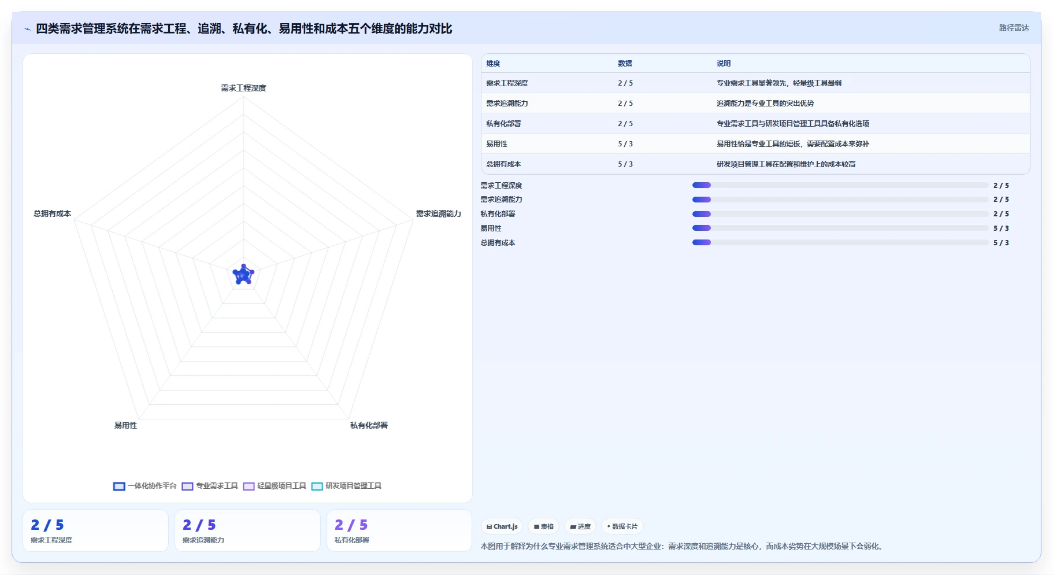Click the 维度 column header
This screenshot has height=575, width=1053.
click(x=493, y=64)
